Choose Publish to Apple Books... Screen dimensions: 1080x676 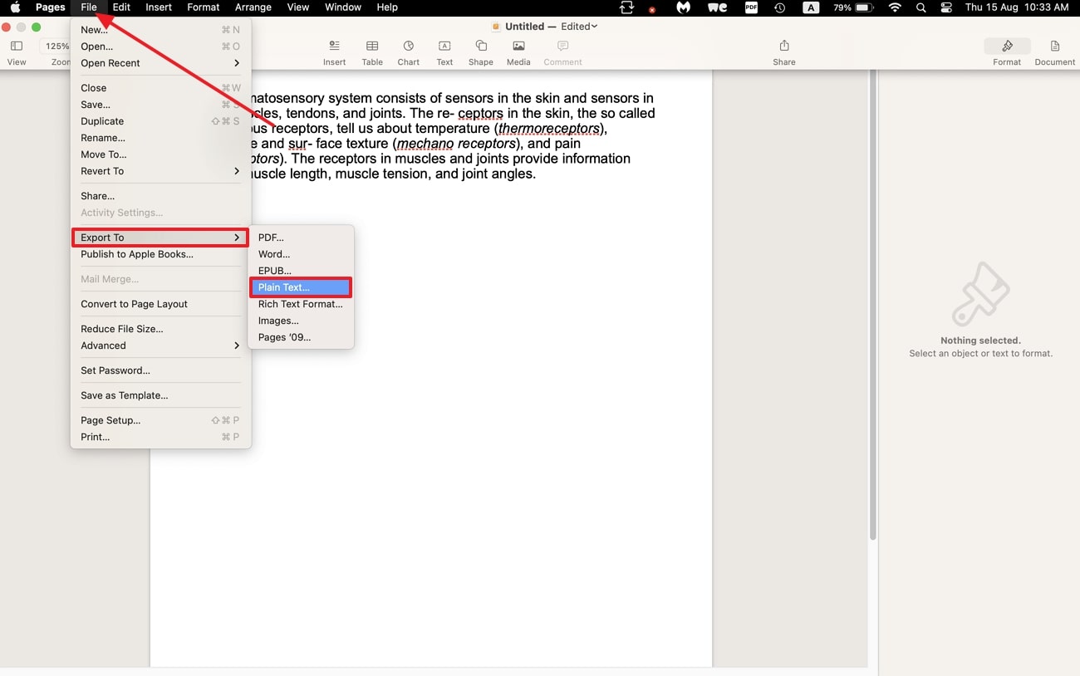(160, 254)
